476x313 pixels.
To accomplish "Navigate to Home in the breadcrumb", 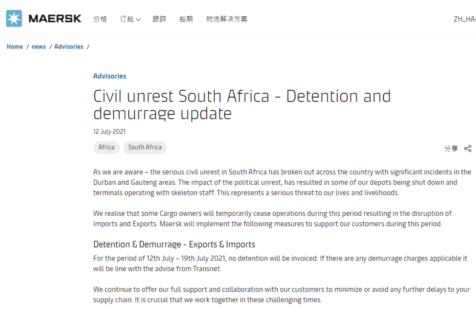I will 15,47.
